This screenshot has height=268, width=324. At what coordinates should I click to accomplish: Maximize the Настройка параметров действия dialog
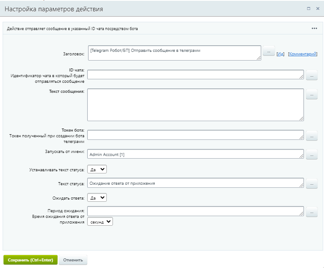(309, 8)
